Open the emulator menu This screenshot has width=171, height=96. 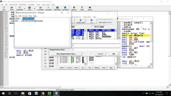tap(32, 4)
